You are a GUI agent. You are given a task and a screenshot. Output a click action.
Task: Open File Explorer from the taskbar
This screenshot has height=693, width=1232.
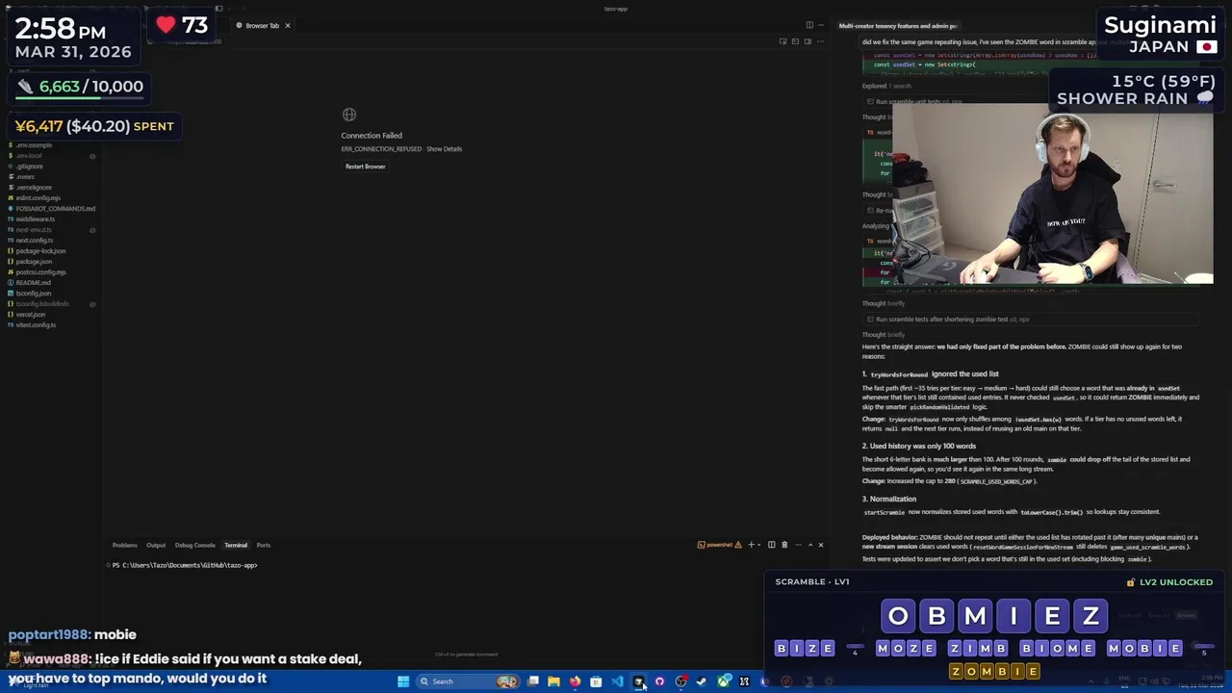(x=553, y=681)
